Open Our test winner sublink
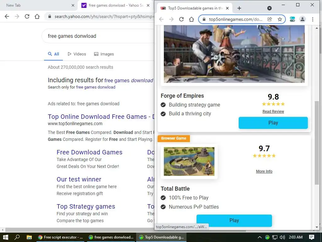Screen dimensions: 322x242 (79, 179)
